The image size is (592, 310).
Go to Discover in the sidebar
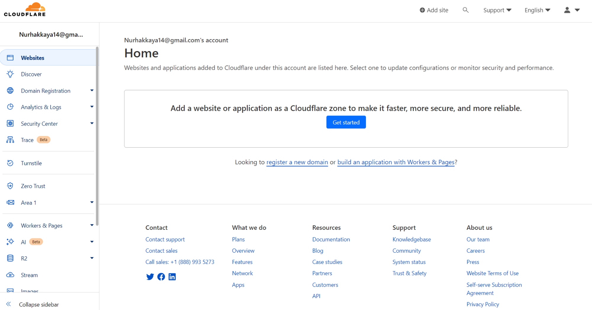[x=31, y=74]
